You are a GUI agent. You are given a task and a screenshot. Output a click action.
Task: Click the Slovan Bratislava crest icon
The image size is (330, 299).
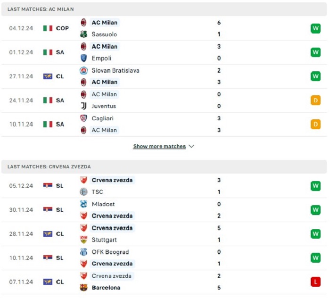coord(83,71)
